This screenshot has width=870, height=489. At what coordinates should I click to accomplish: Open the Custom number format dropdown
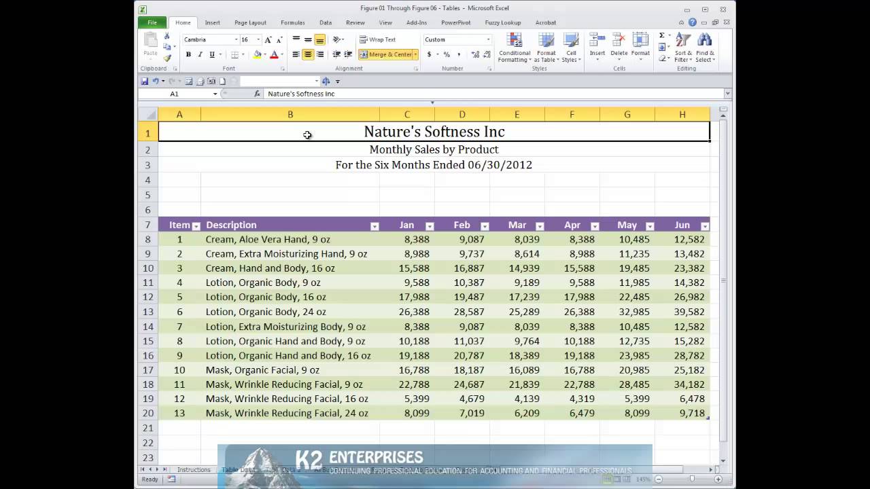pyautogui.click(x=488, y=39)
